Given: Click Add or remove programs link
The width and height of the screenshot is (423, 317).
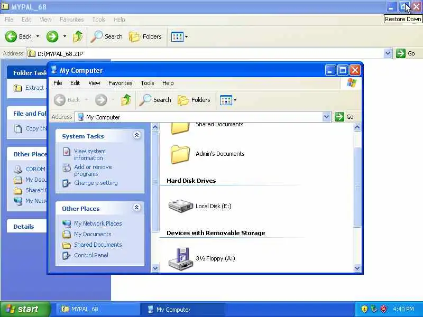Looking at the screenshot, I should pyautogui.click(x=93, y=170).
